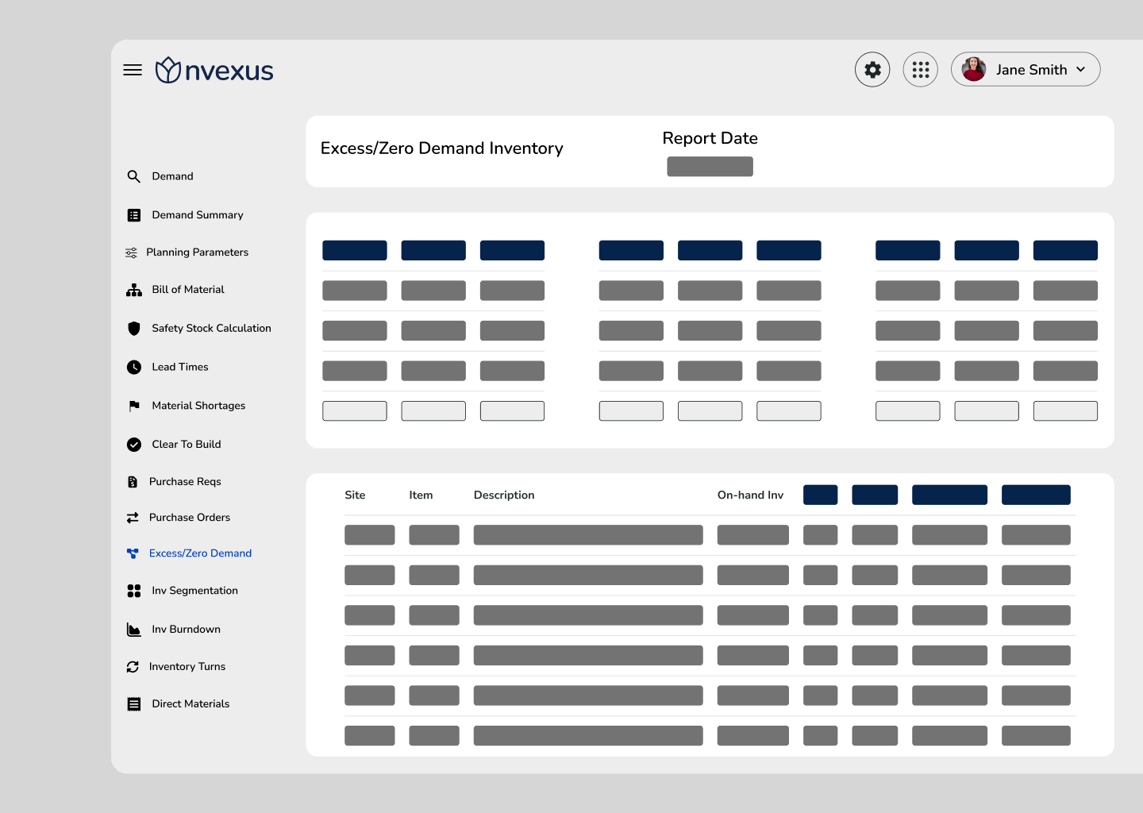Navigate to Bill of Material

point(188,290)
